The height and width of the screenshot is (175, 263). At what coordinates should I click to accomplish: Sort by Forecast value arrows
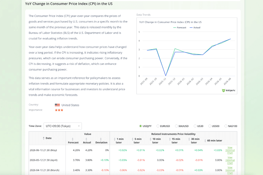click(x=73, y=139)
